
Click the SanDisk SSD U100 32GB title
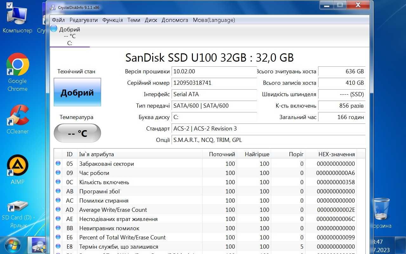(209, 57)
